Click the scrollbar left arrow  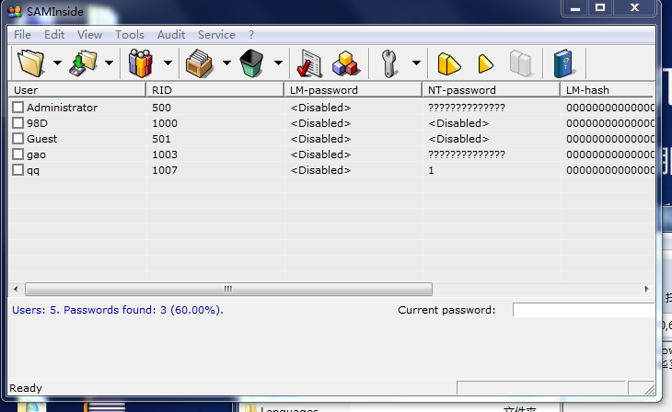click(x=16, y=289)
